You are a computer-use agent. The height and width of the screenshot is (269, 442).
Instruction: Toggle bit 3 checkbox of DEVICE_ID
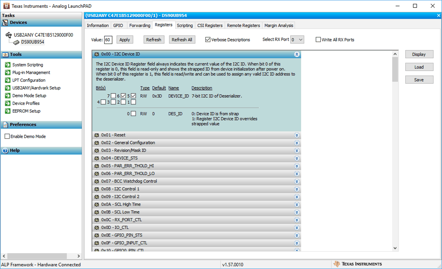coord(113,102)
